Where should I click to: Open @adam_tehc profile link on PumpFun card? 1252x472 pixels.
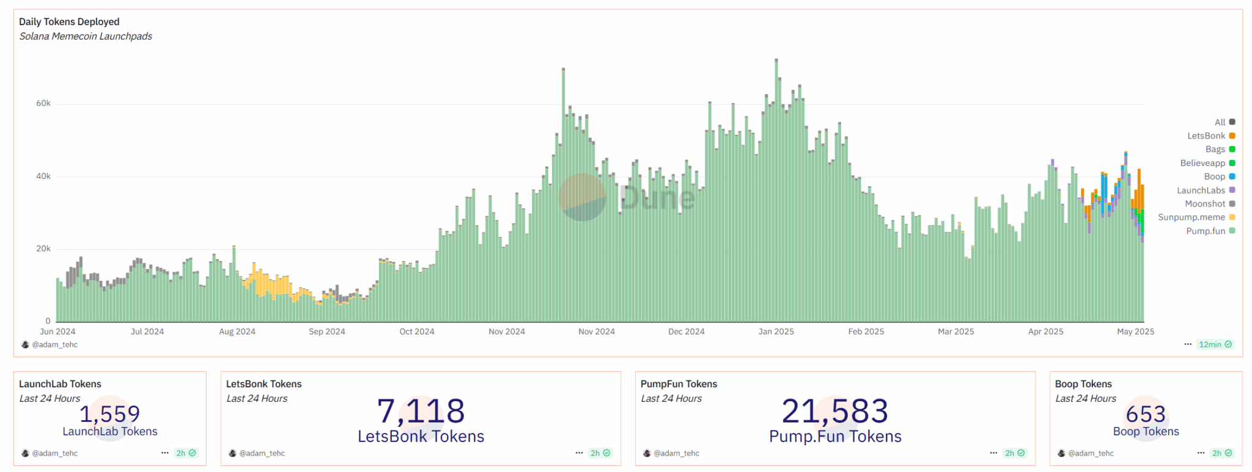point(676,453)
